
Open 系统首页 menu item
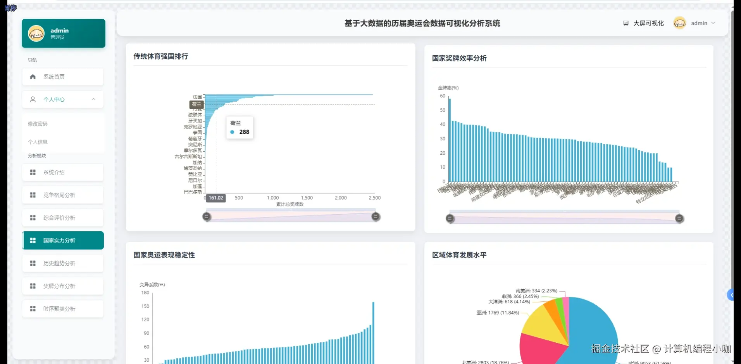click(x=63, y=77)
